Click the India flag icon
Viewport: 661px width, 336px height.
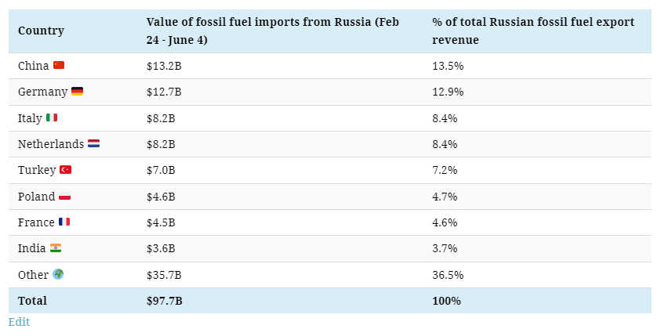(x=56, y=248)
